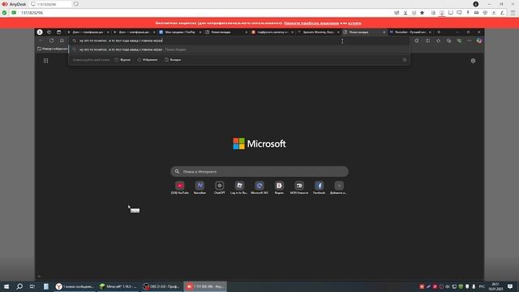Click the AnyDesk keyboard icon
The width and height of the screenshot is (519, 292).
(x=476, y=13)
